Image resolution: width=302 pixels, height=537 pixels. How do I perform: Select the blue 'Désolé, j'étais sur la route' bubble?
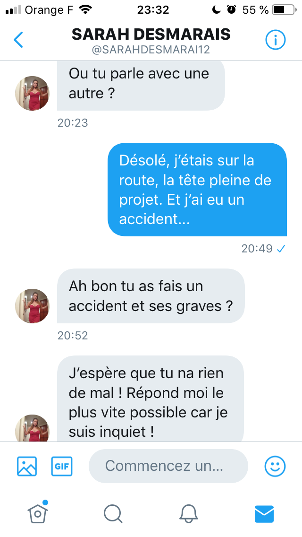(x=197, y=190)
